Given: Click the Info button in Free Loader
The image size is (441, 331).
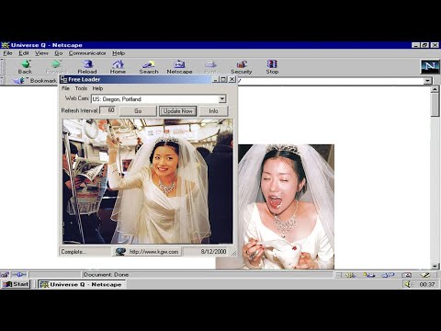Looking at the screenshot, I should pyautogui.click(x=213, y=111).
